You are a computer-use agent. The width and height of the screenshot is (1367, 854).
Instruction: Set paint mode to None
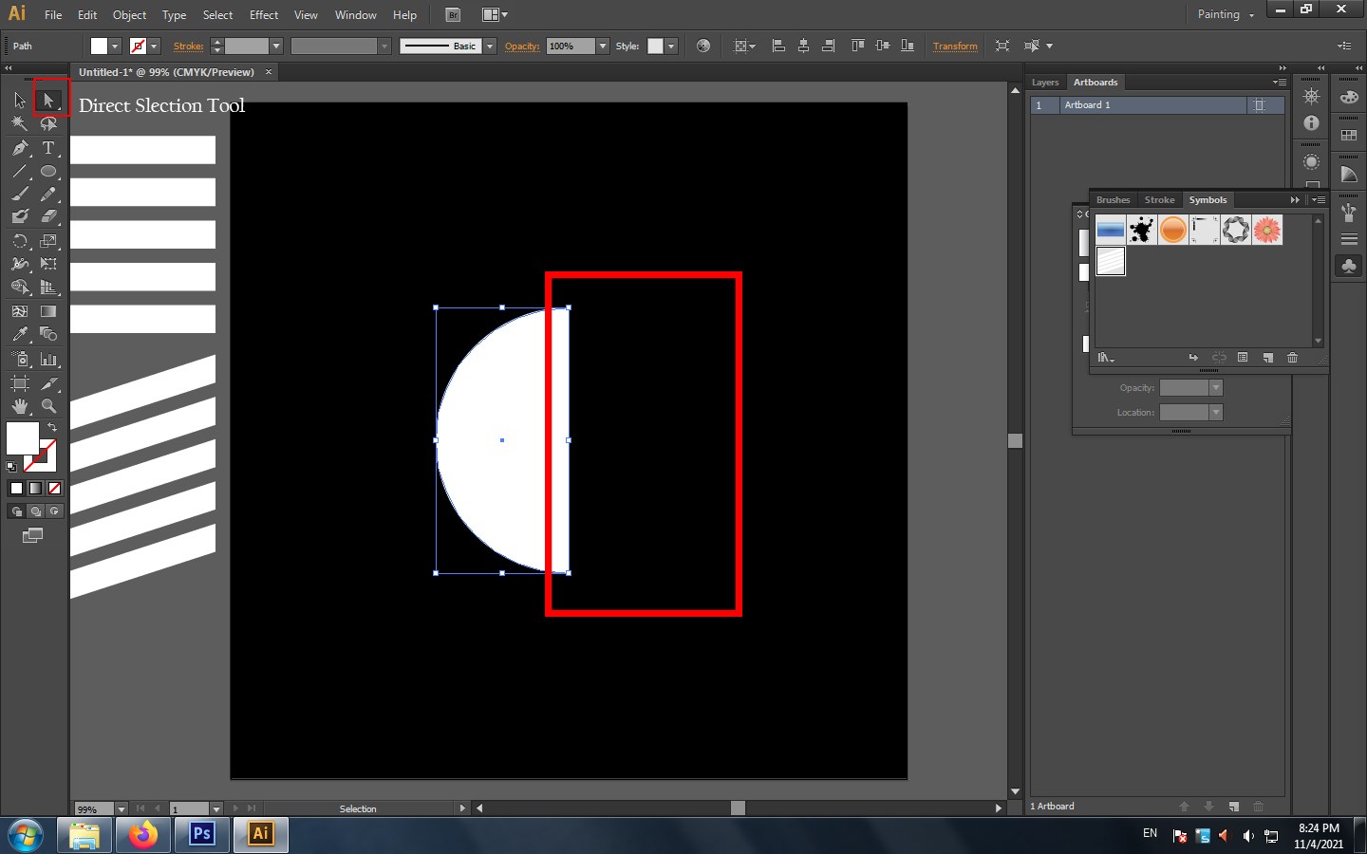click(54, 488)
